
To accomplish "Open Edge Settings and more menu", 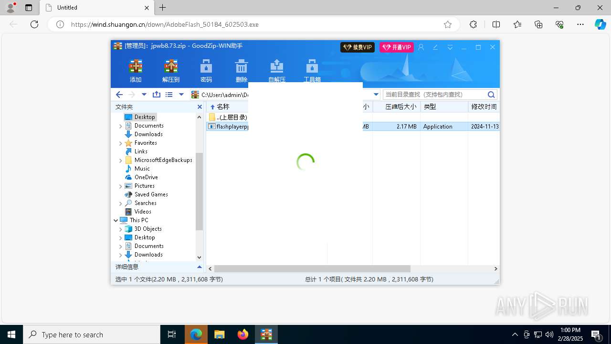I will point(580,24).
